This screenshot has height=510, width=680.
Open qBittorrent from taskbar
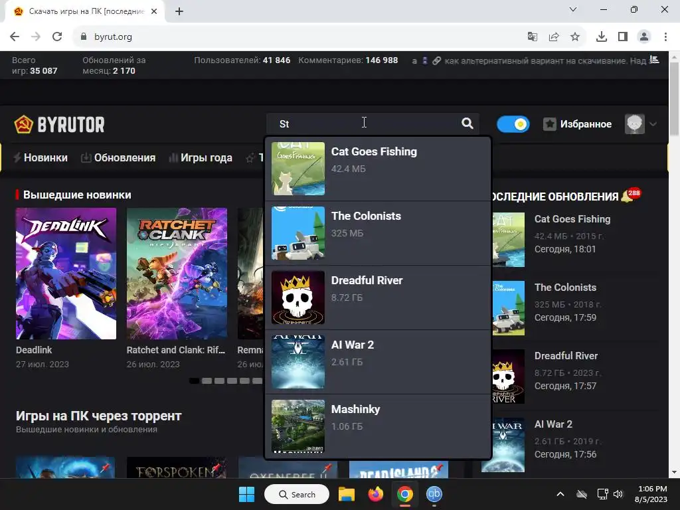(x=434, y=494)
